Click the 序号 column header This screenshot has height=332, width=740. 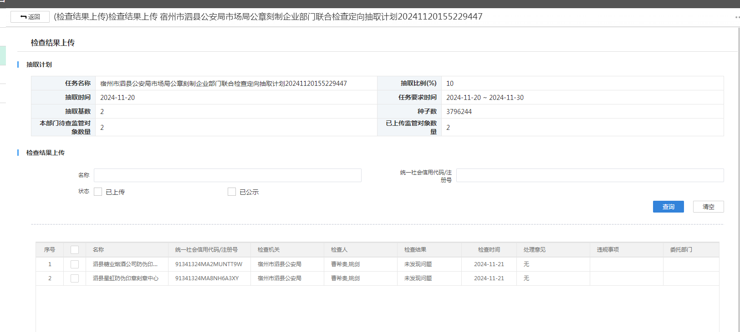[x=50, y=250]
